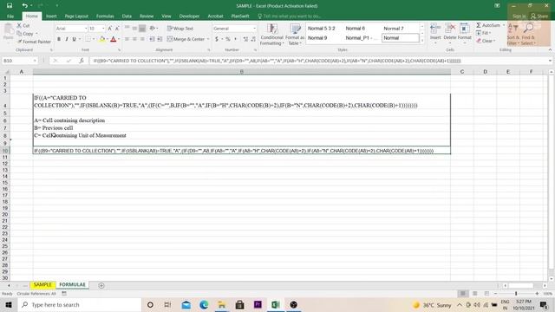This screenshot has height=312, width=555.
Task: Open Sort & Filter menu
Action: [513, 35]
